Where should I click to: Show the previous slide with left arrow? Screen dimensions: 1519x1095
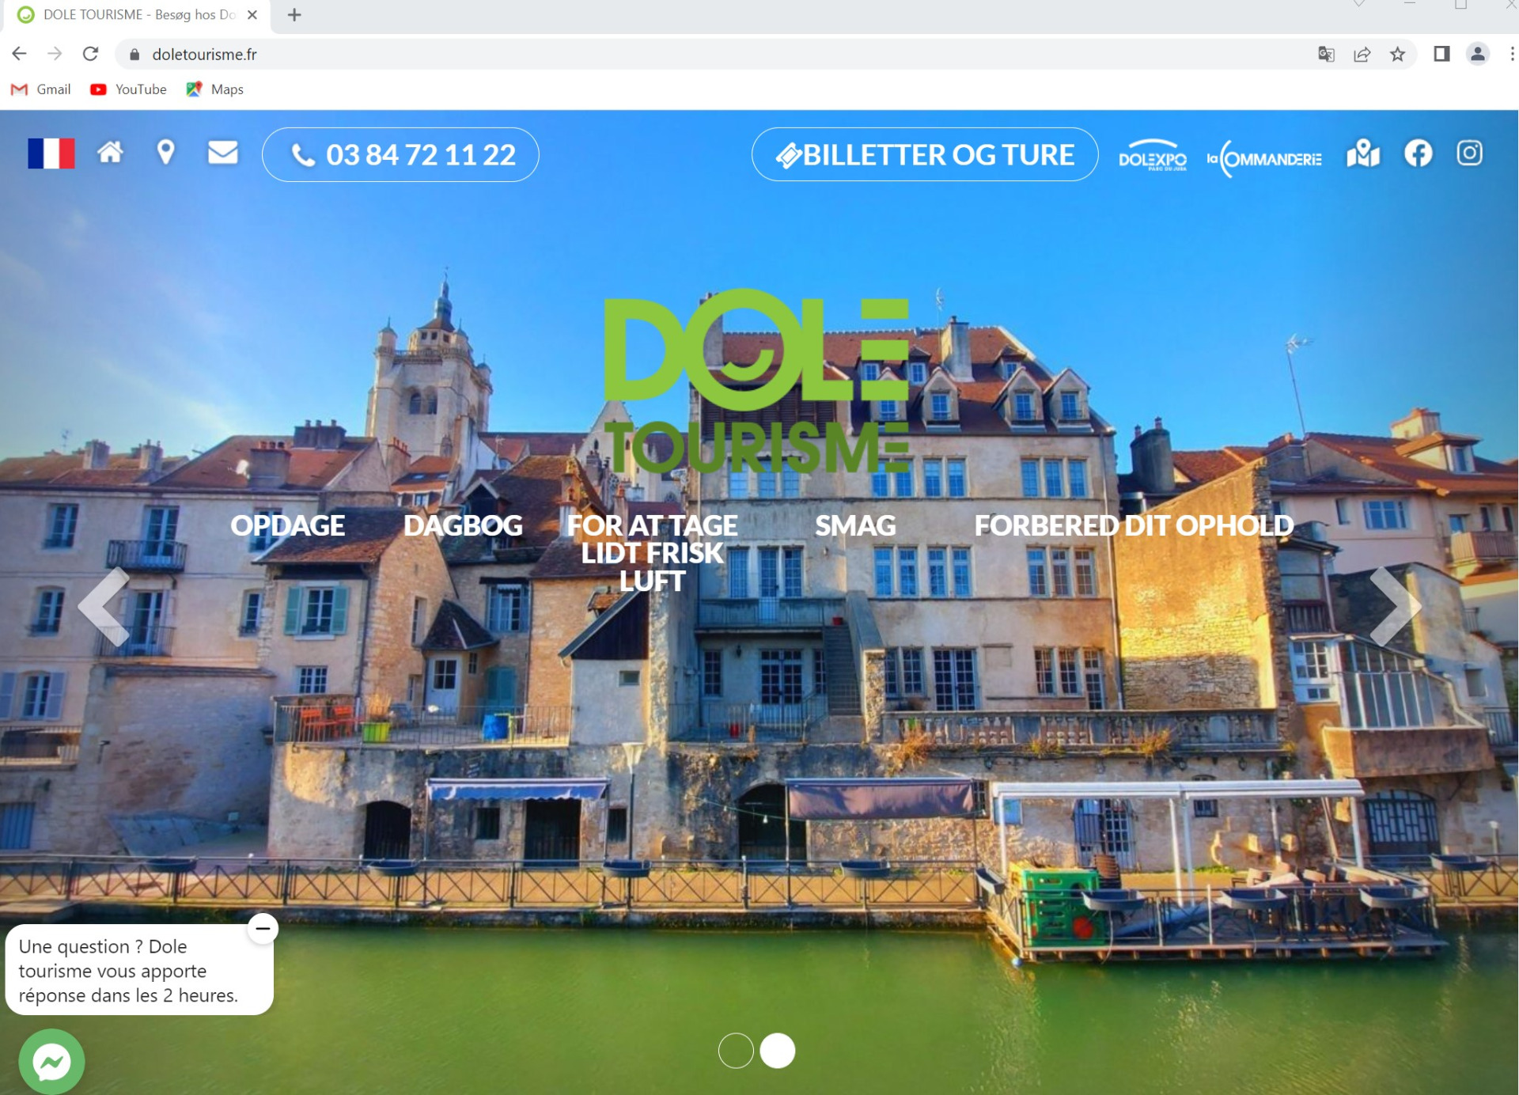(x=104, y=606)
